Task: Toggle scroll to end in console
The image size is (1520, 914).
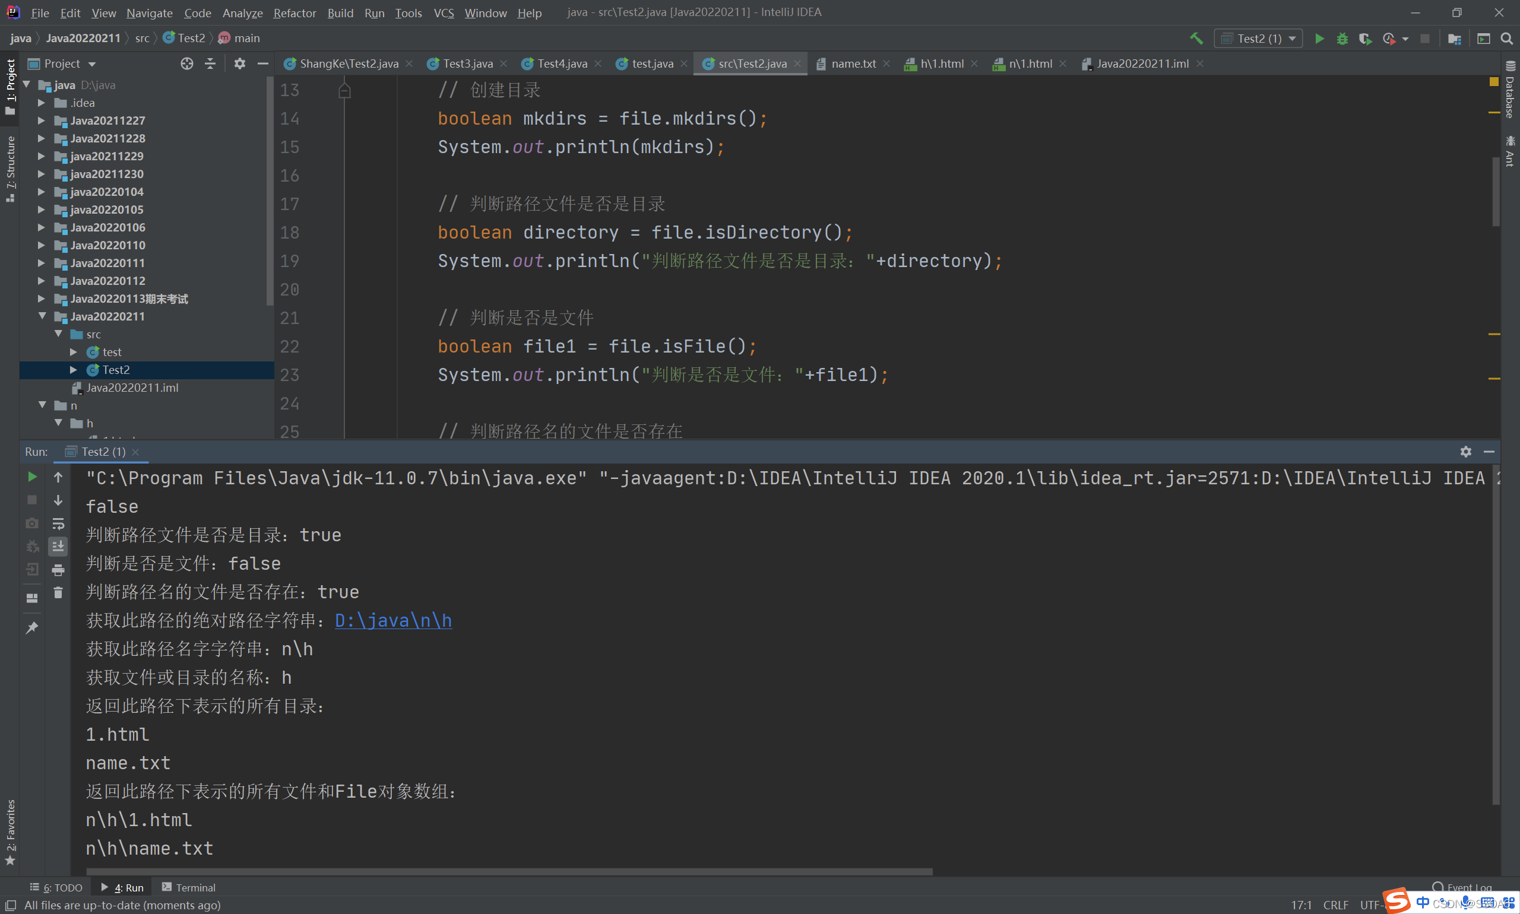Action: pos(58,546)
